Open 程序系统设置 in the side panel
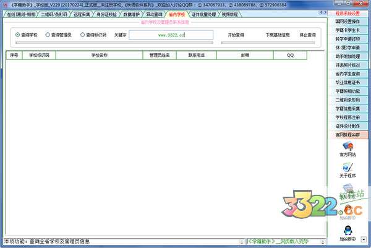Image resolution: width=371 pixels, height=248 pixels. pos(348,14)
